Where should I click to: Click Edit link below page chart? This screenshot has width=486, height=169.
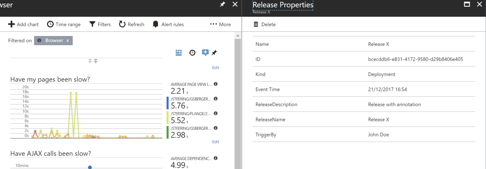pyautogui.click(x=216, y=142)
